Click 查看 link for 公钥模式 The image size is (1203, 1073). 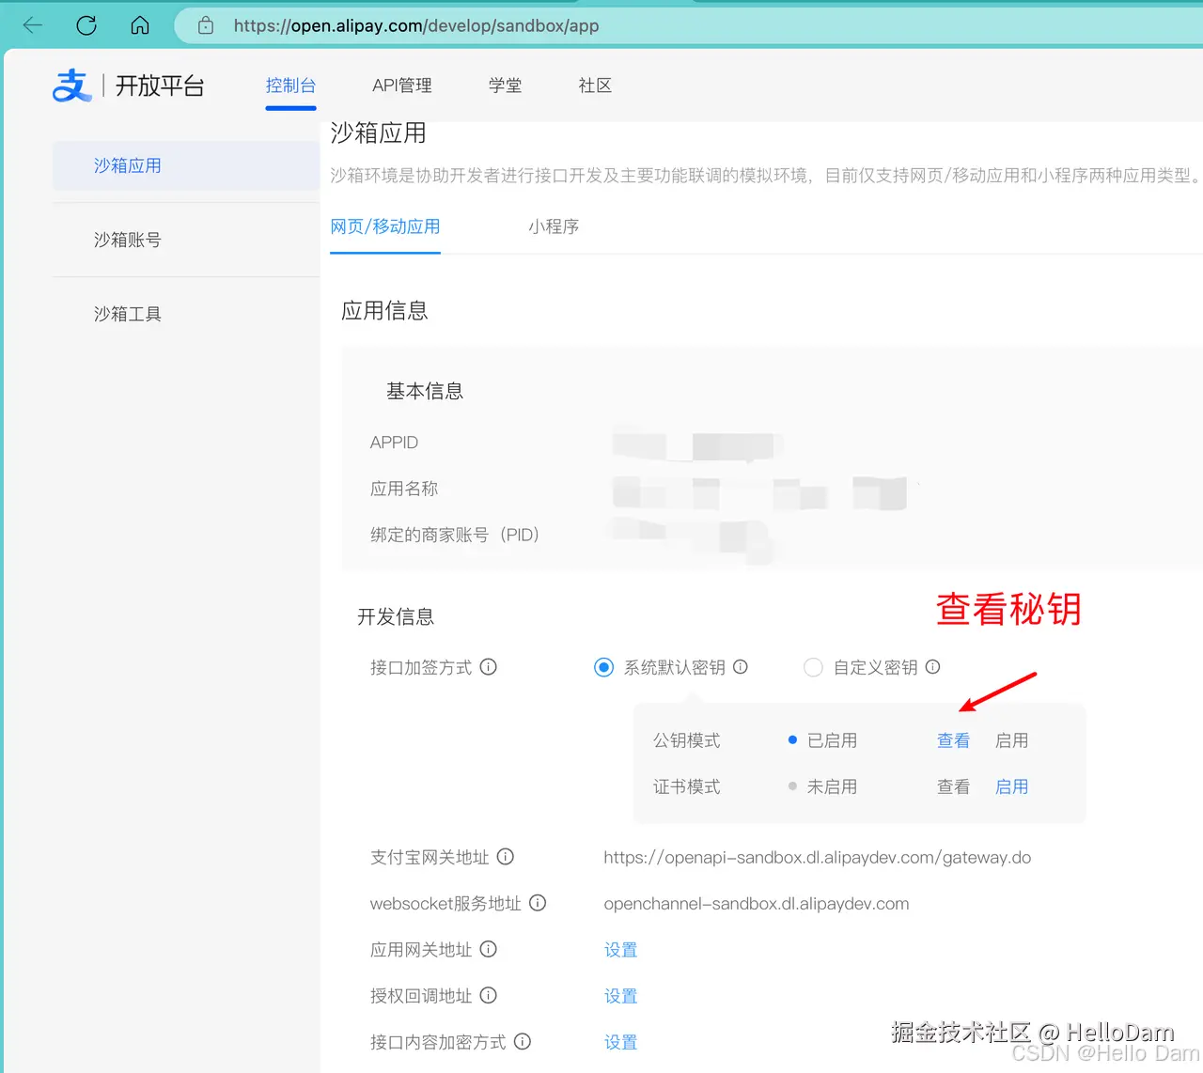[x=953, y=739]
